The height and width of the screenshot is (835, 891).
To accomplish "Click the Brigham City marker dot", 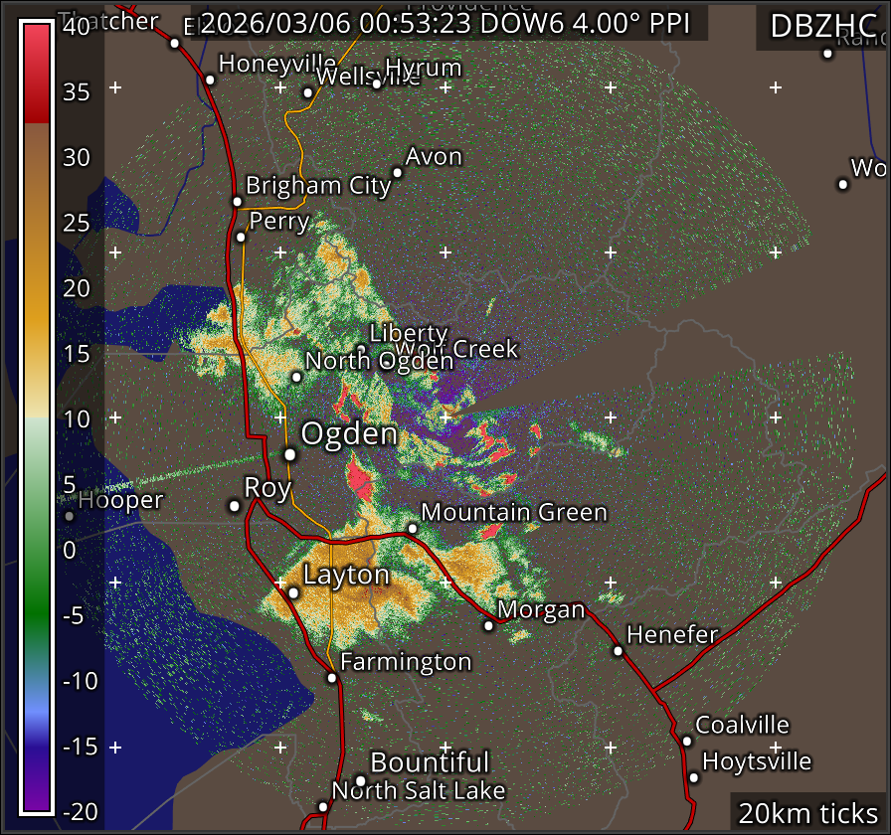I will [237, 201].
